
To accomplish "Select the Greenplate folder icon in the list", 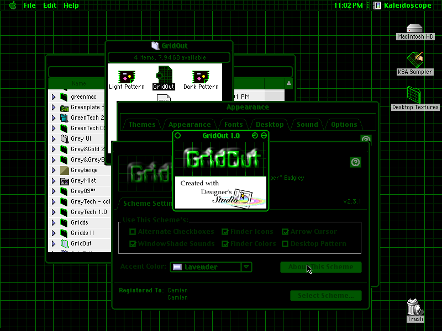I will point(65,108).
